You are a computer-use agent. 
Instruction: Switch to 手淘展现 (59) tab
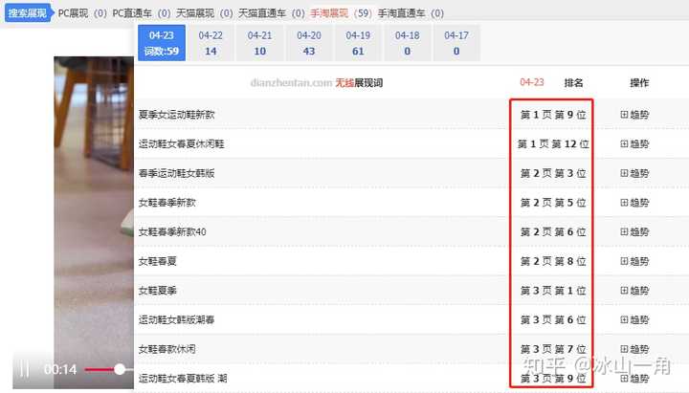click(x=341, y=13)
